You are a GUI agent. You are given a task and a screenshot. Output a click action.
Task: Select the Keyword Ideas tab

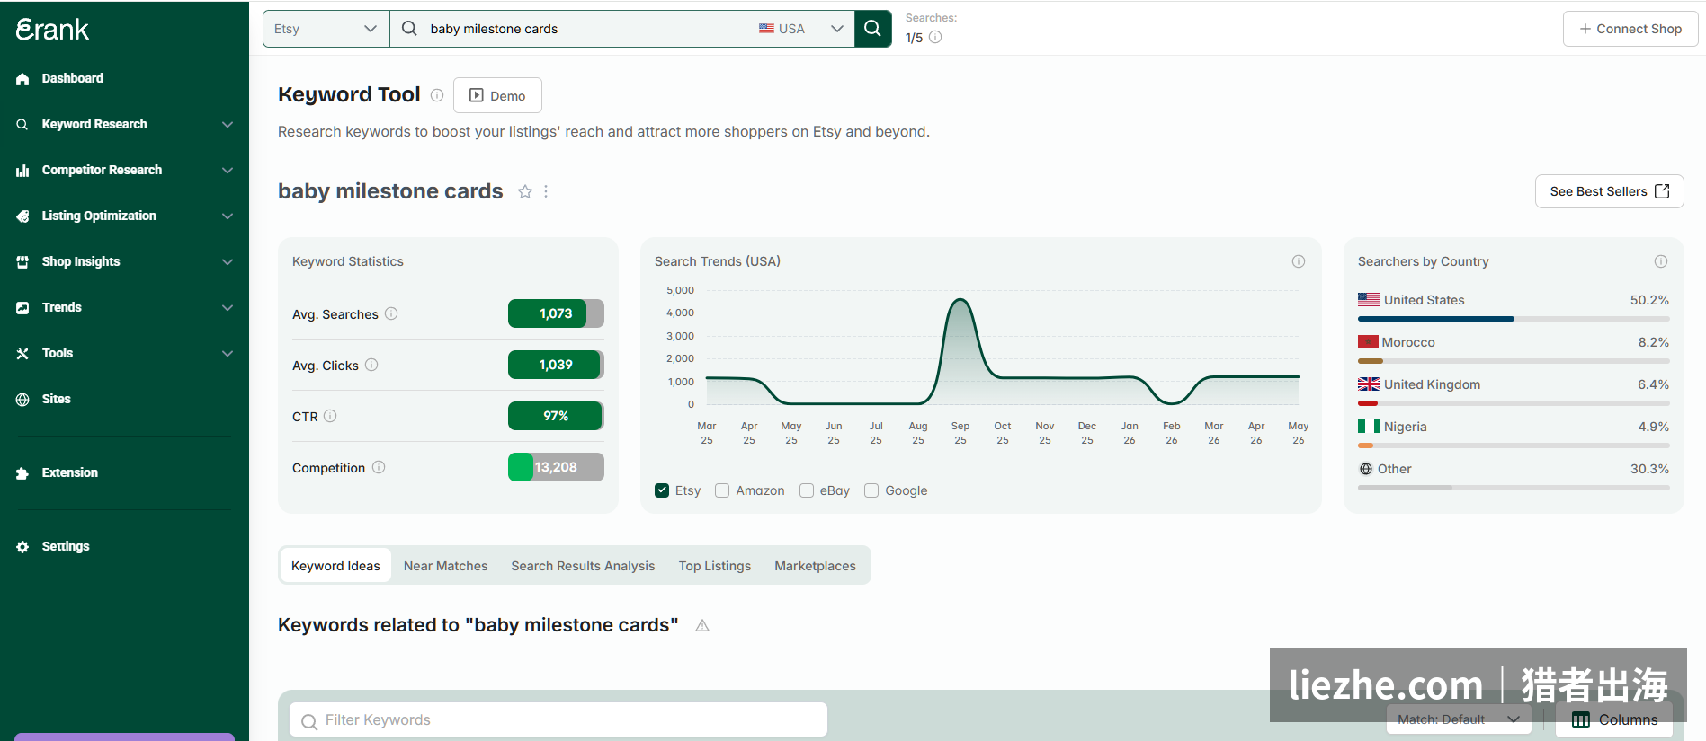click(335, 566)
